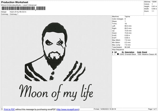The height and width of the screenshot is (111, 158).
Task: Click the embroidered man portrait design
Action: point(55,52)
